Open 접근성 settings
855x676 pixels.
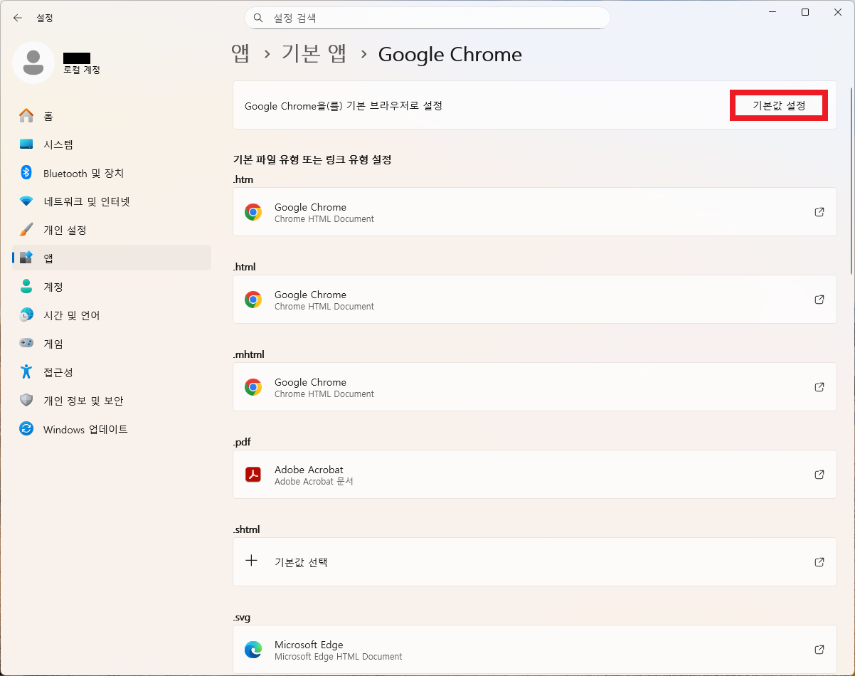coord(112,371)
